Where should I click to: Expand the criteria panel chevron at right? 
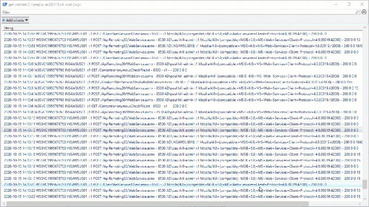coord(364,12)
